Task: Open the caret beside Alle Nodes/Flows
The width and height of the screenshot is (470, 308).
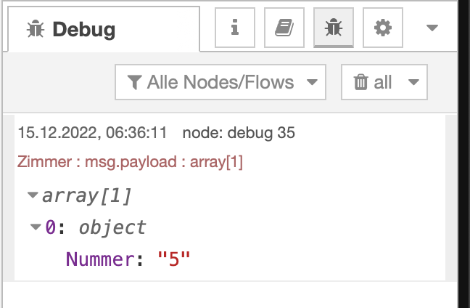Action: point(312,82)
